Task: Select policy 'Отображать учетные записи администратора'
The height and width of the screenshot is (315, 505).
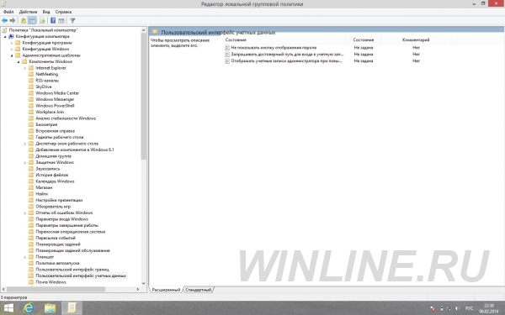Action: [286, 60]
